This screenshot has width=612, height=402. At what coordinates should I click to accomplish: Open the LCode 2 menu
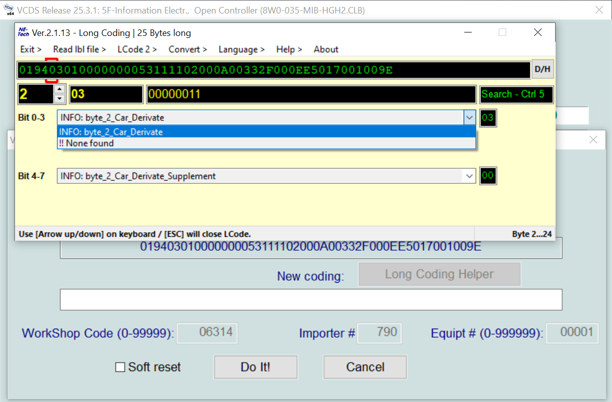click(x=137, y=49)
